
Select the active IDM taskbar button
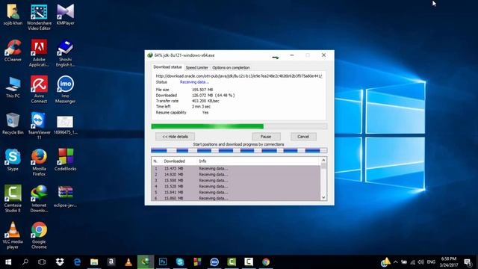coord(146,262)
